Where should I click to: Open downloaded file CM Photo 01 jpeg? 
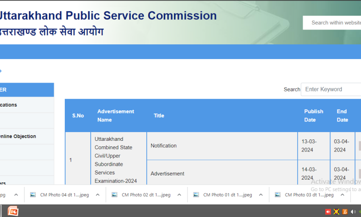click(227, 195)
